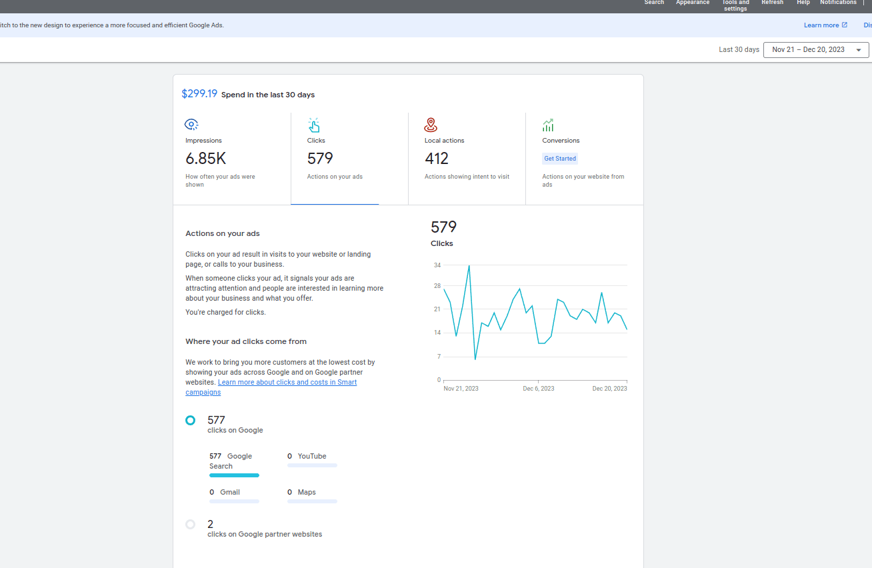
Task: Open Appearance in the top bar
Action: pyautogui.click(x=693, y=3)
